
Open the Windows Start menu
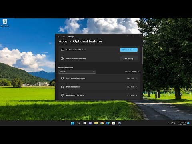pos(72,123)
